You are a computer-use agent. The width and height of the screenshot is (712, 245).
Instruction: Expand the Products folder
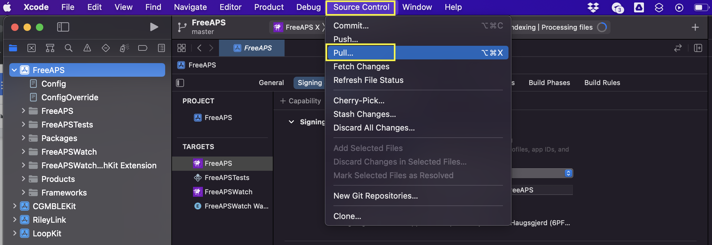pos(23,179)
